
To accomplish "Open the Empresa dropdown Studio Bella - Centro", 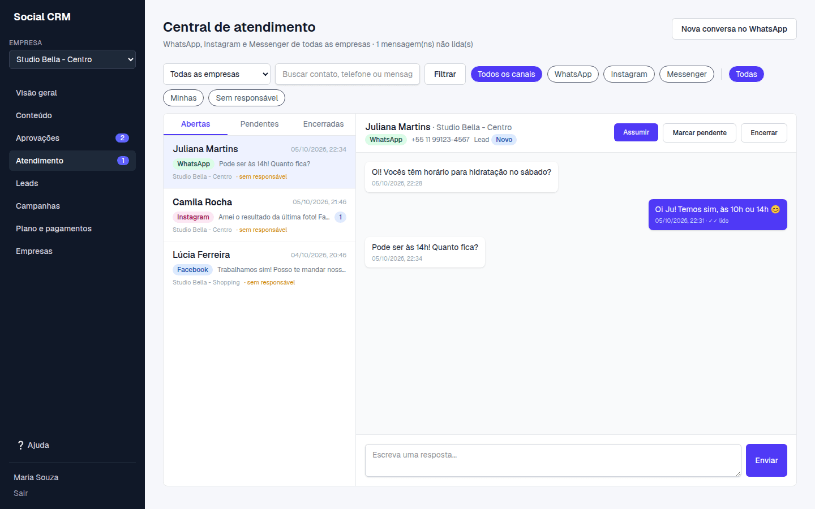I will 72,59.
